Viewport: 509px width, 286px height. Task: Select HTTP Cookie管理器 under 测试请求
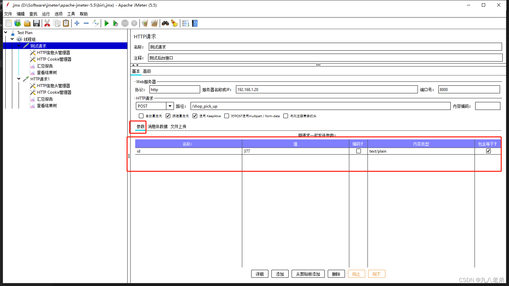pos(54,59)
